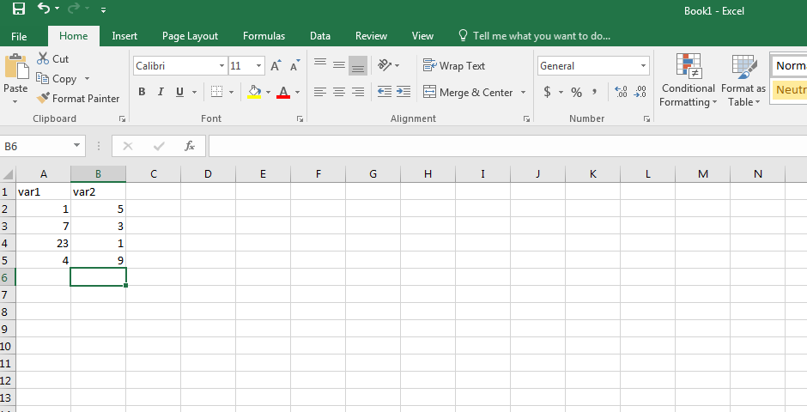Switch to the Formulas tab
The image size is (807, 412).
(264, 36)
